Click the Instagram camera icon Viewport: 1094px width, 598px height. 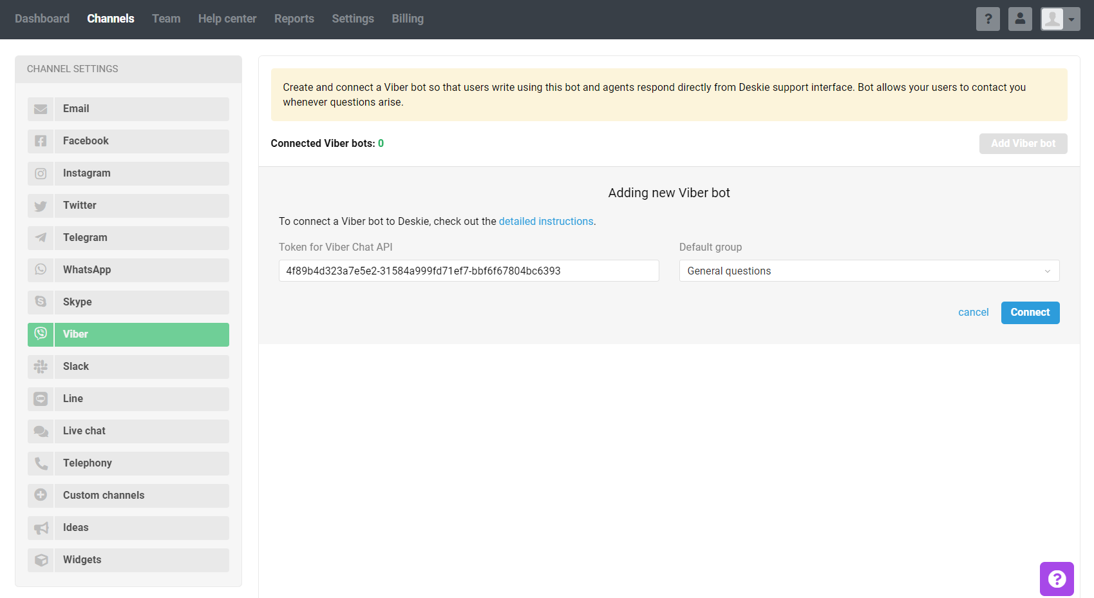(x=41, y=173)
